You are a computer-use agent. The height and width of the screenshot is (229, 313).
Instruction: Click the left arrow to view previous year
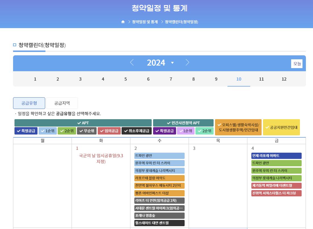(132, 62)
